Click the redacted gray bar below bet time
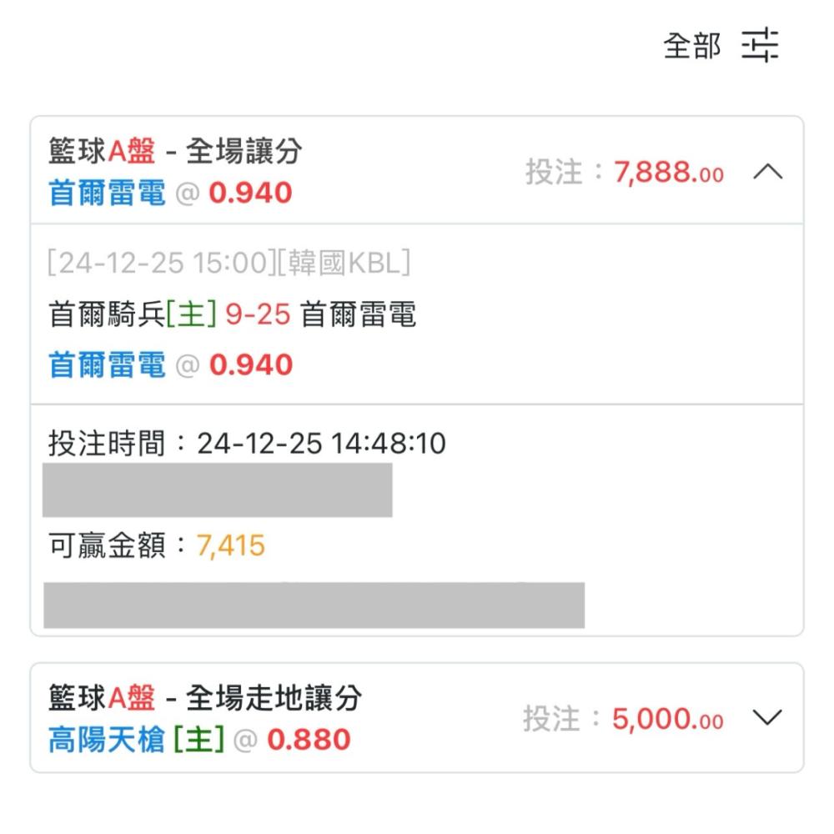 (x=218, y=490)
